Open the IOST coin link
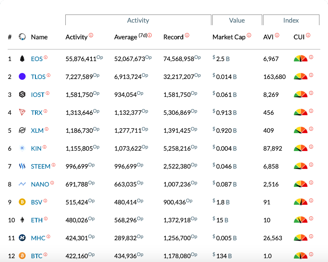 (38, 95)
